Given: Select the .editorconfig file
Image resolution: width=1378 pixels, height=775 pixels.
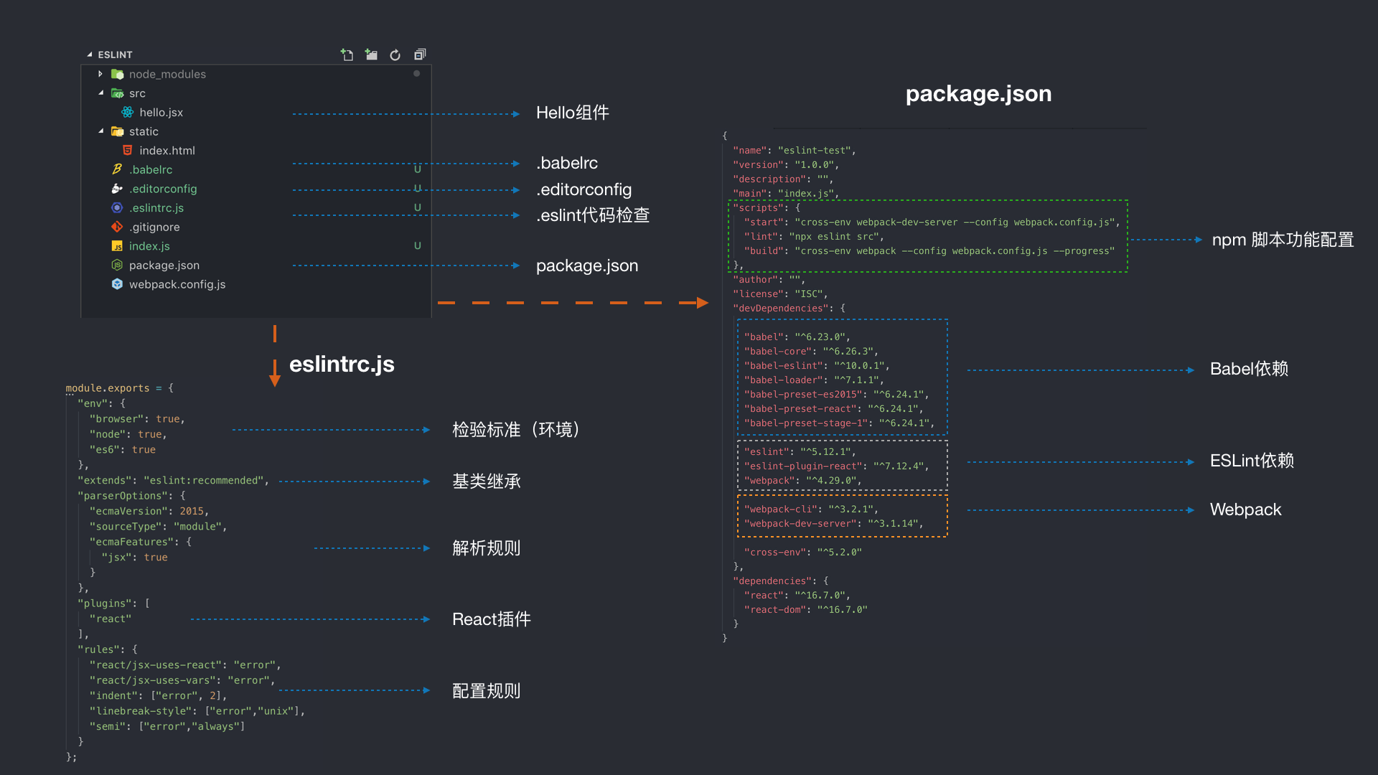Looking at the screenshot, I should (x=163, y=189).
